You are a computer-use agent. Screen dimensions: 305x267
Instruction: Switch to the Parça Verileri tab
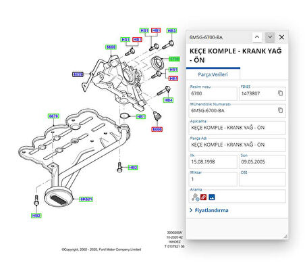click(x=213, y=74)
